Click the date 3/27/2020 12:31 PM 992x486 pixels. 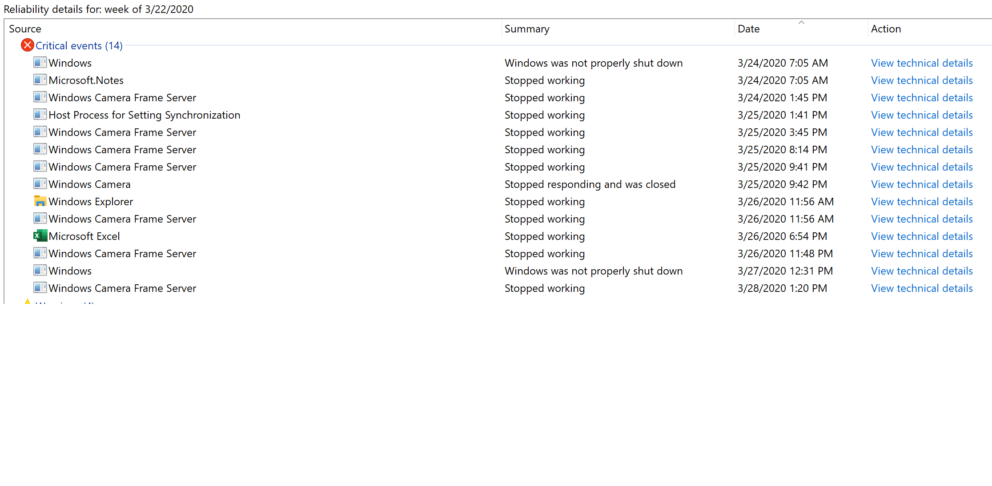(785, 271)
